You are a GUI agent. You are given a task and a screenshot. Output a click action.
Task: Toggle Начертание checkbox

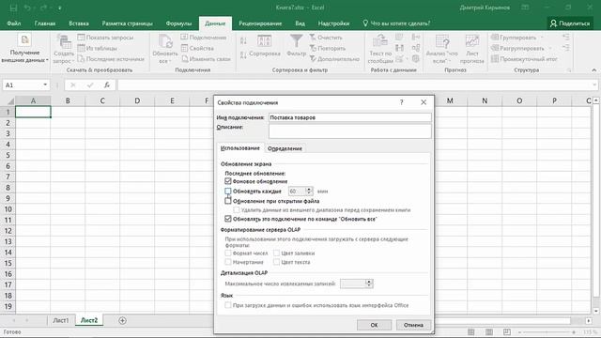click(x=228, y=262)
